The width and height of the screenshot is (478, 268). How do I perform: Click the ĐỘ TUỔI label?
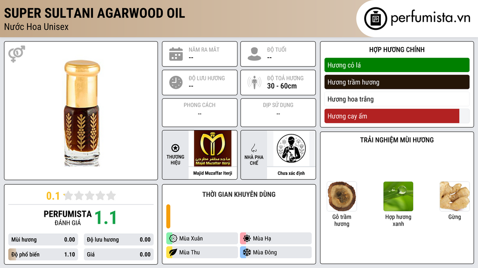[x=277, y=49]
